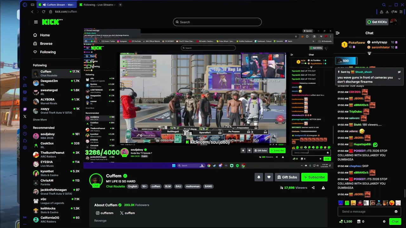This screenshot has width=406, height=228.
Task: Open browser downloads icon
Action: point(387,12)
